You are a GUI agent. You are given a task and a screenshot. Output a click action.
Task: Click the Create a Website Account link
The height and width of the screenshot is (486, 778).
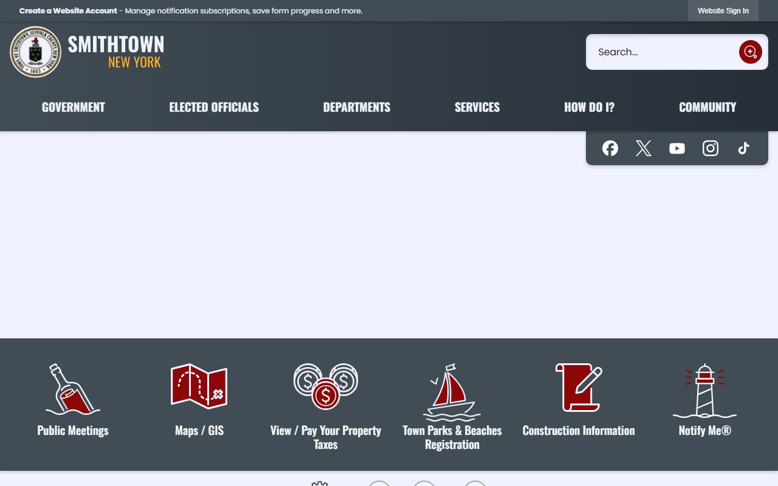pyautogui.click(x=68, y=11)
